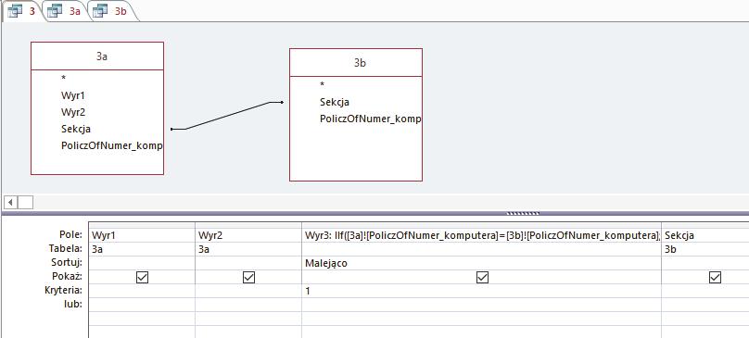Select Wyr2 field in table 3a
Viewport: 749px width, 338px height.
pos(72,112)
